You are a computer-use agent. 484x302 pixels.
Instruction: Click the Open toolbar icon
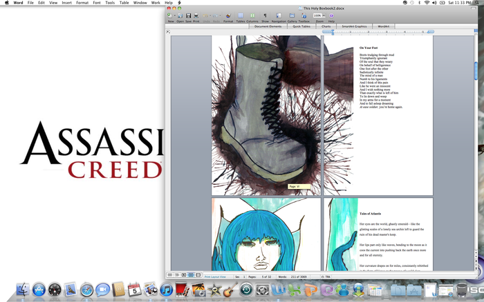(x=180, y=15)
